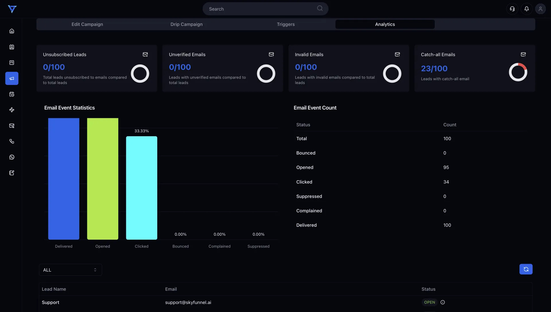Open the contacts icon in sidebar

pyautogui.click(x=12, y=47)
